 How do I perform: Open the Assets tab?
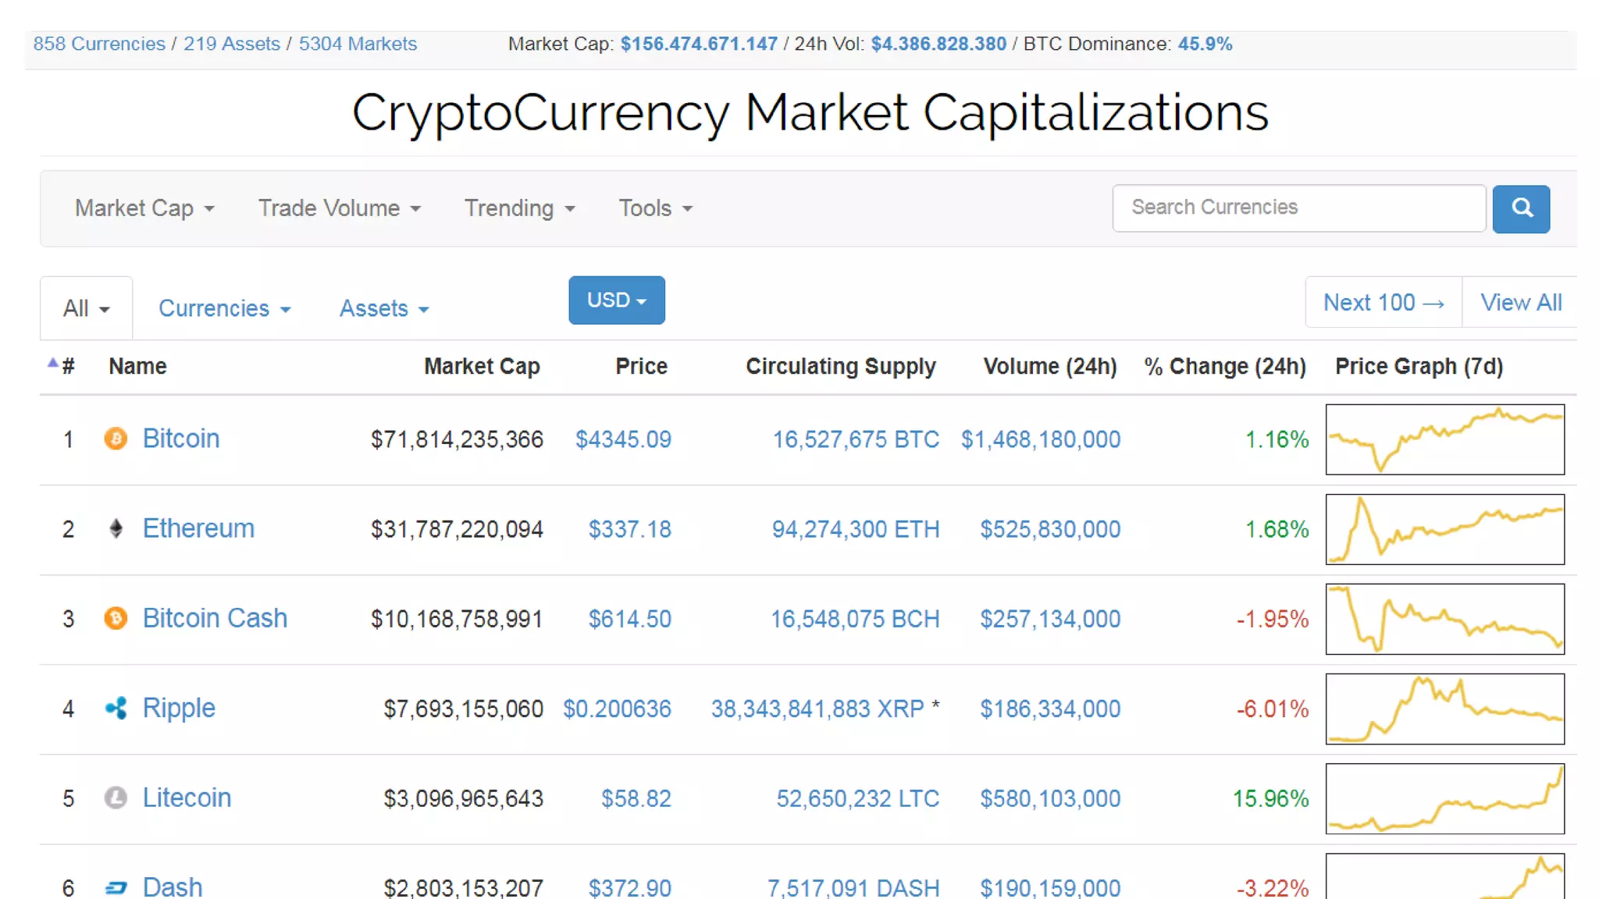coord(383,308)
